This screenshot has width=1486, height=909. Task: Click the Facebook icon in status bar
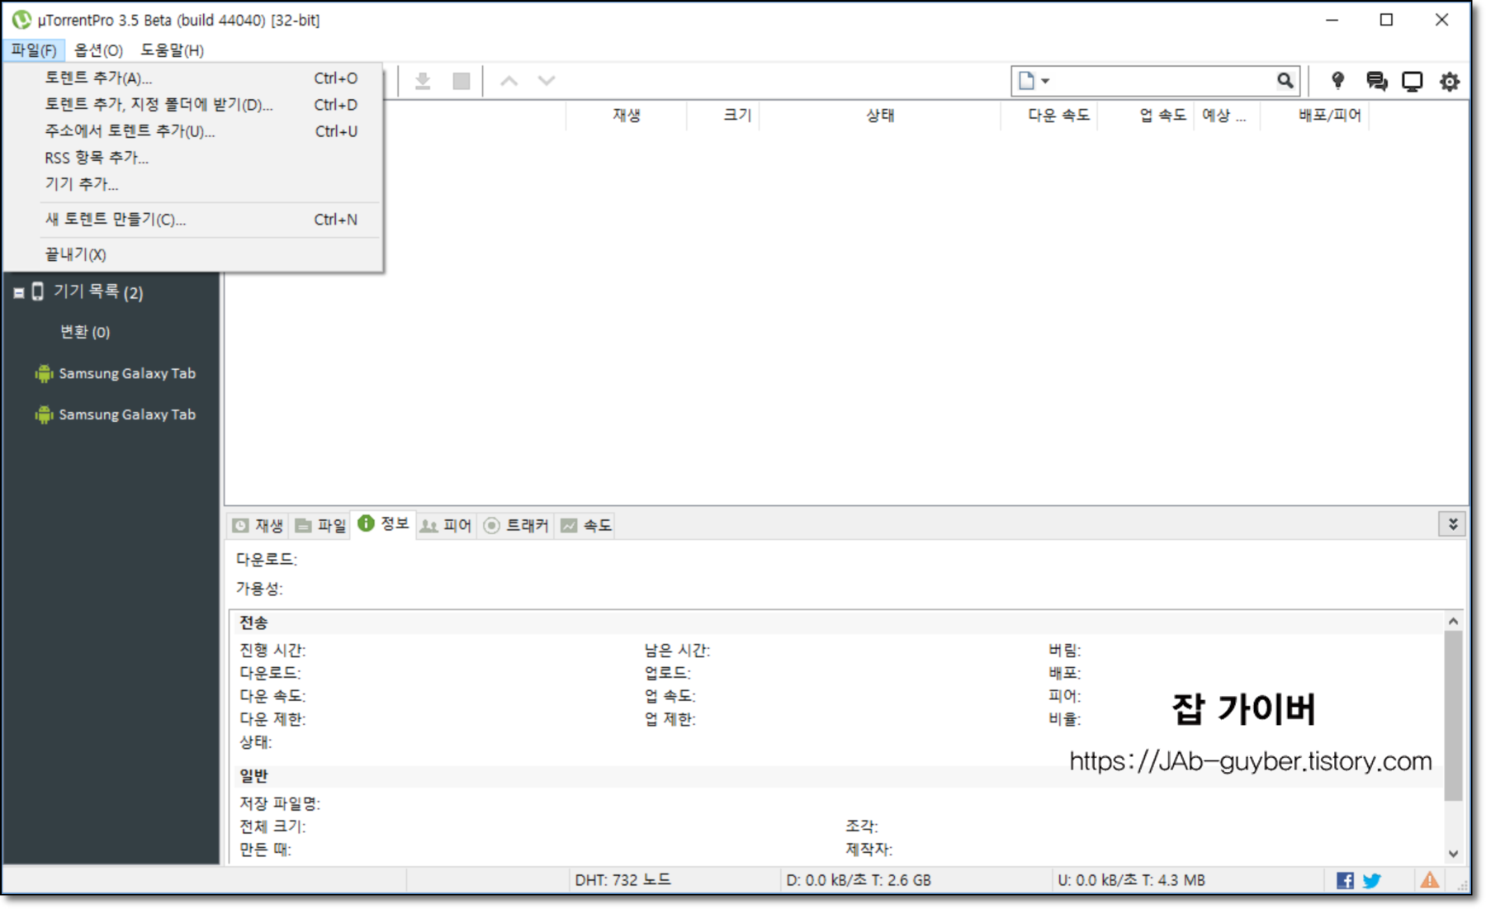coord(1345,881)
